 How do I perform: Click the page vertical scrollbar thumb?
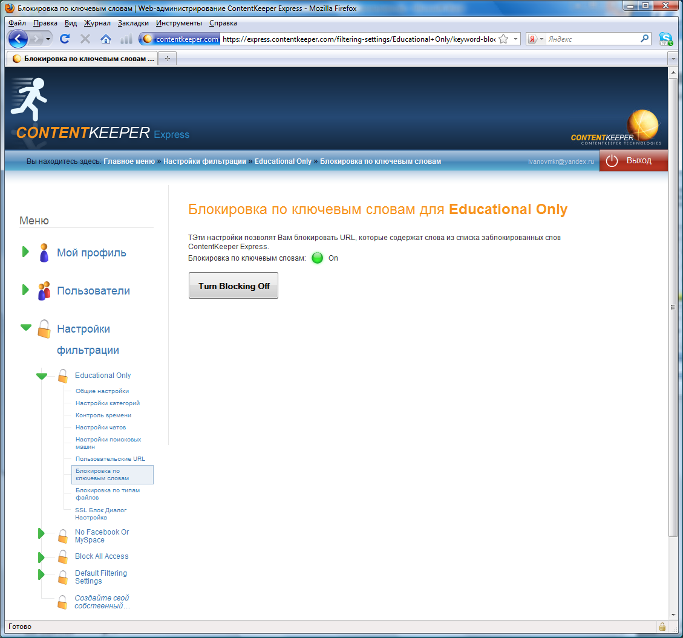click(x=673, y=307)
